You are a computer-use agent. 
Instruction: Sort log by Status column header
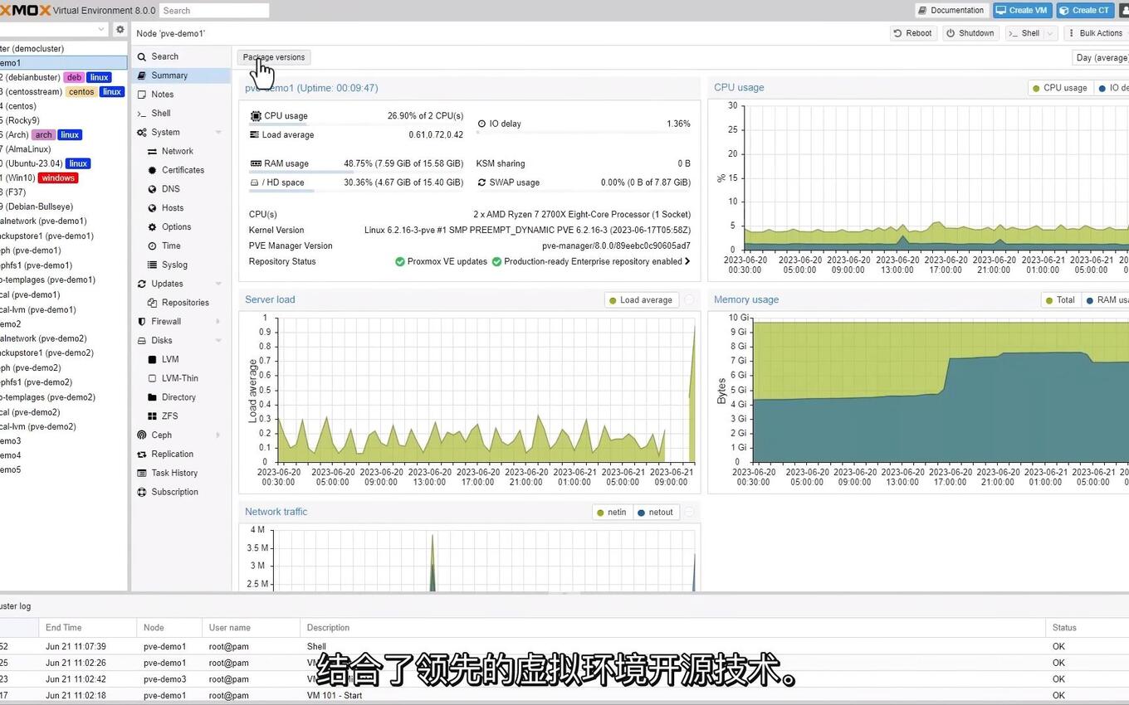tap(1087, 628)
